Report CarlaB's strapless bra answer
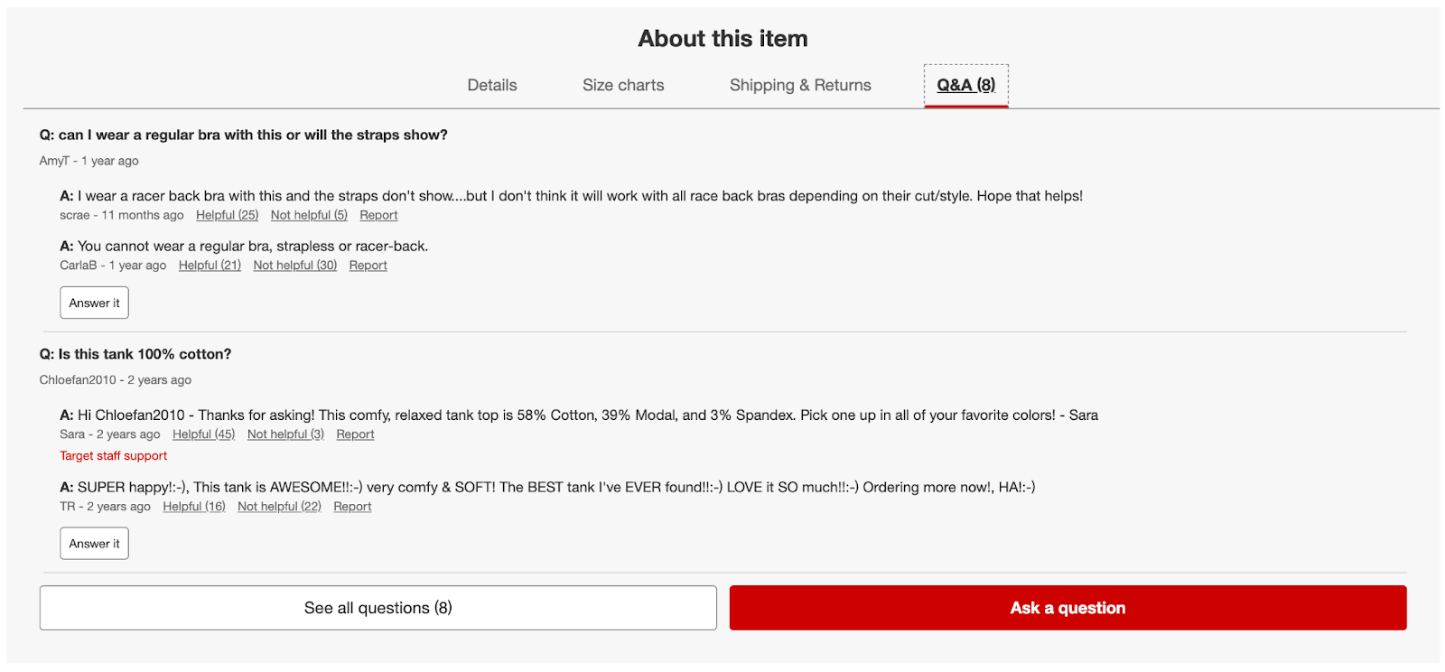The height and width of the screenshot is (672, 1445). coord(368,265)
